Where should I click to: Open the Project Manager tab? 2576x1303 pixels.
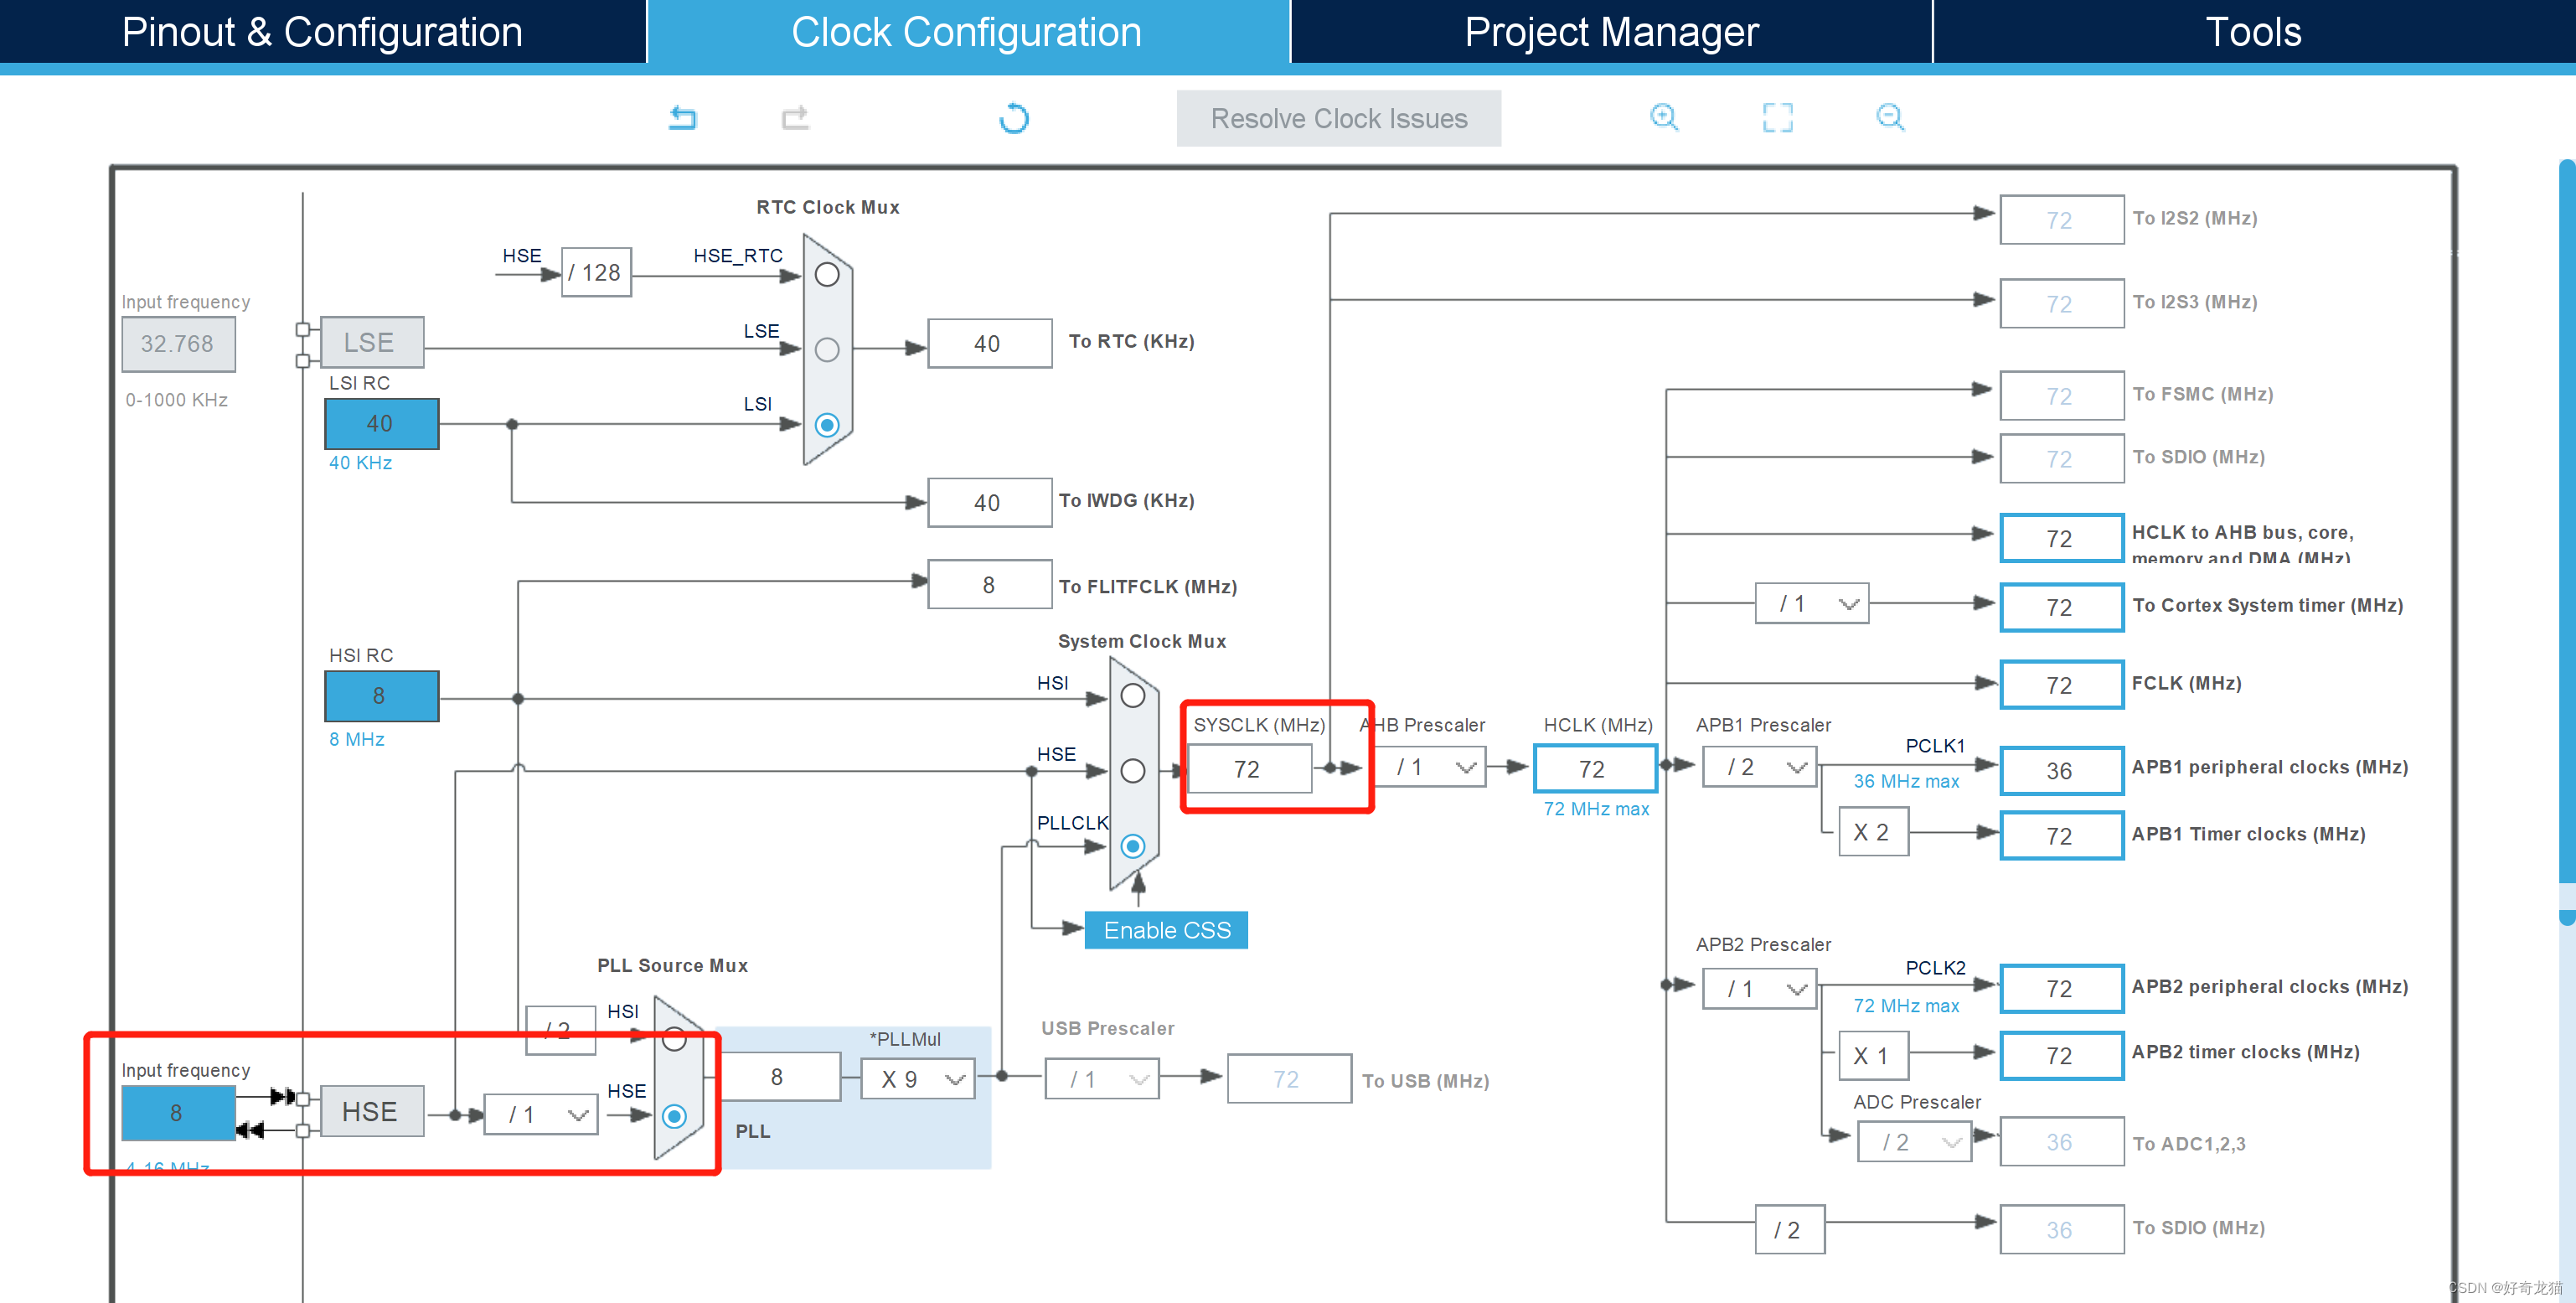click(x=1610, y=32)
